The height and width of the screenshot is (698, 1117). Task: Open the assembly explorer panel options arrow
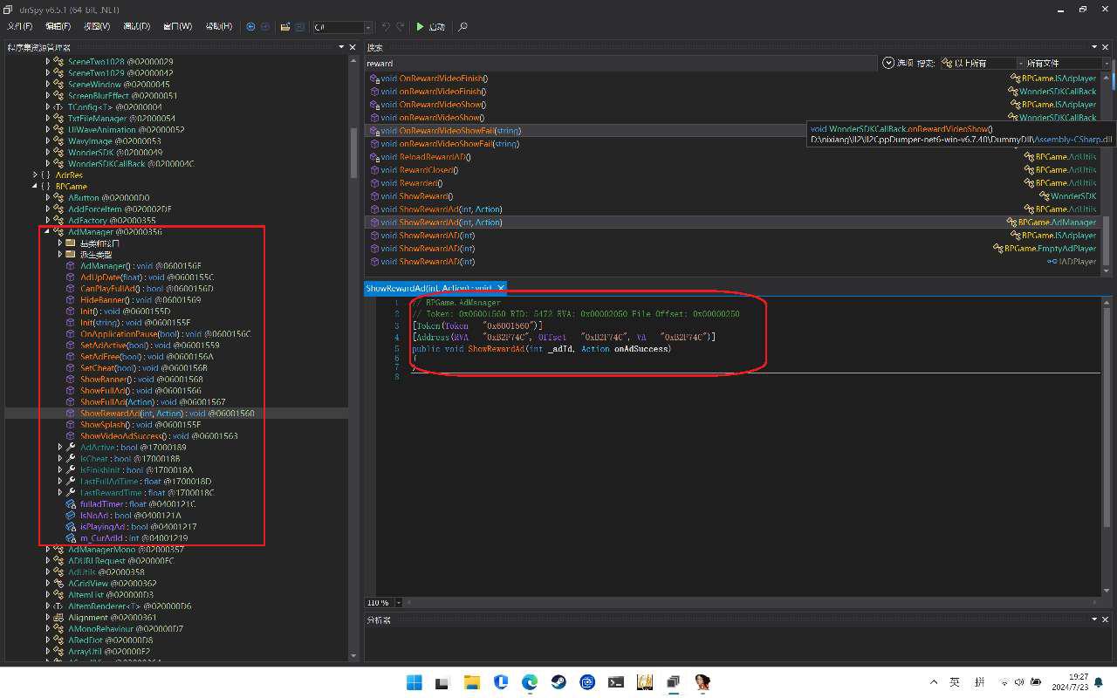coord(342,47)
